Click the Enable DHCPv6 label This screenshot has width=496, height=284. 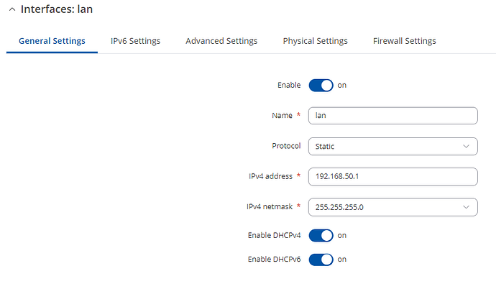[x=275, y=260]
